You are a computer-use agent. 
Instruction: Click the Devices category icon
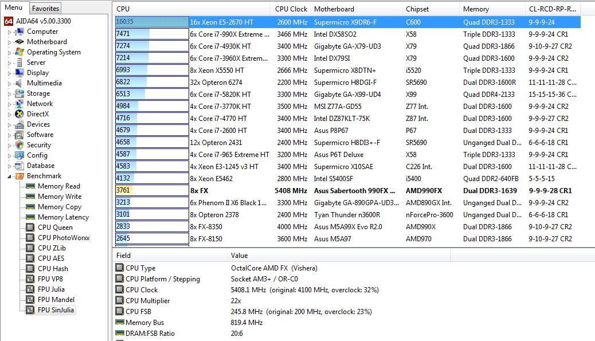19,124
